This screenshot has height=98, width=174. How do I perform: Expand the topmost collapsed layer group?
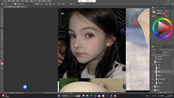tap(155, 57)
